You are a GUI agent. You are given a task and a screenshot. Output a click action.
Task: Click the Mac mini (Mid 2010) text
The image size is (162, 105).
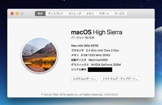85,46
